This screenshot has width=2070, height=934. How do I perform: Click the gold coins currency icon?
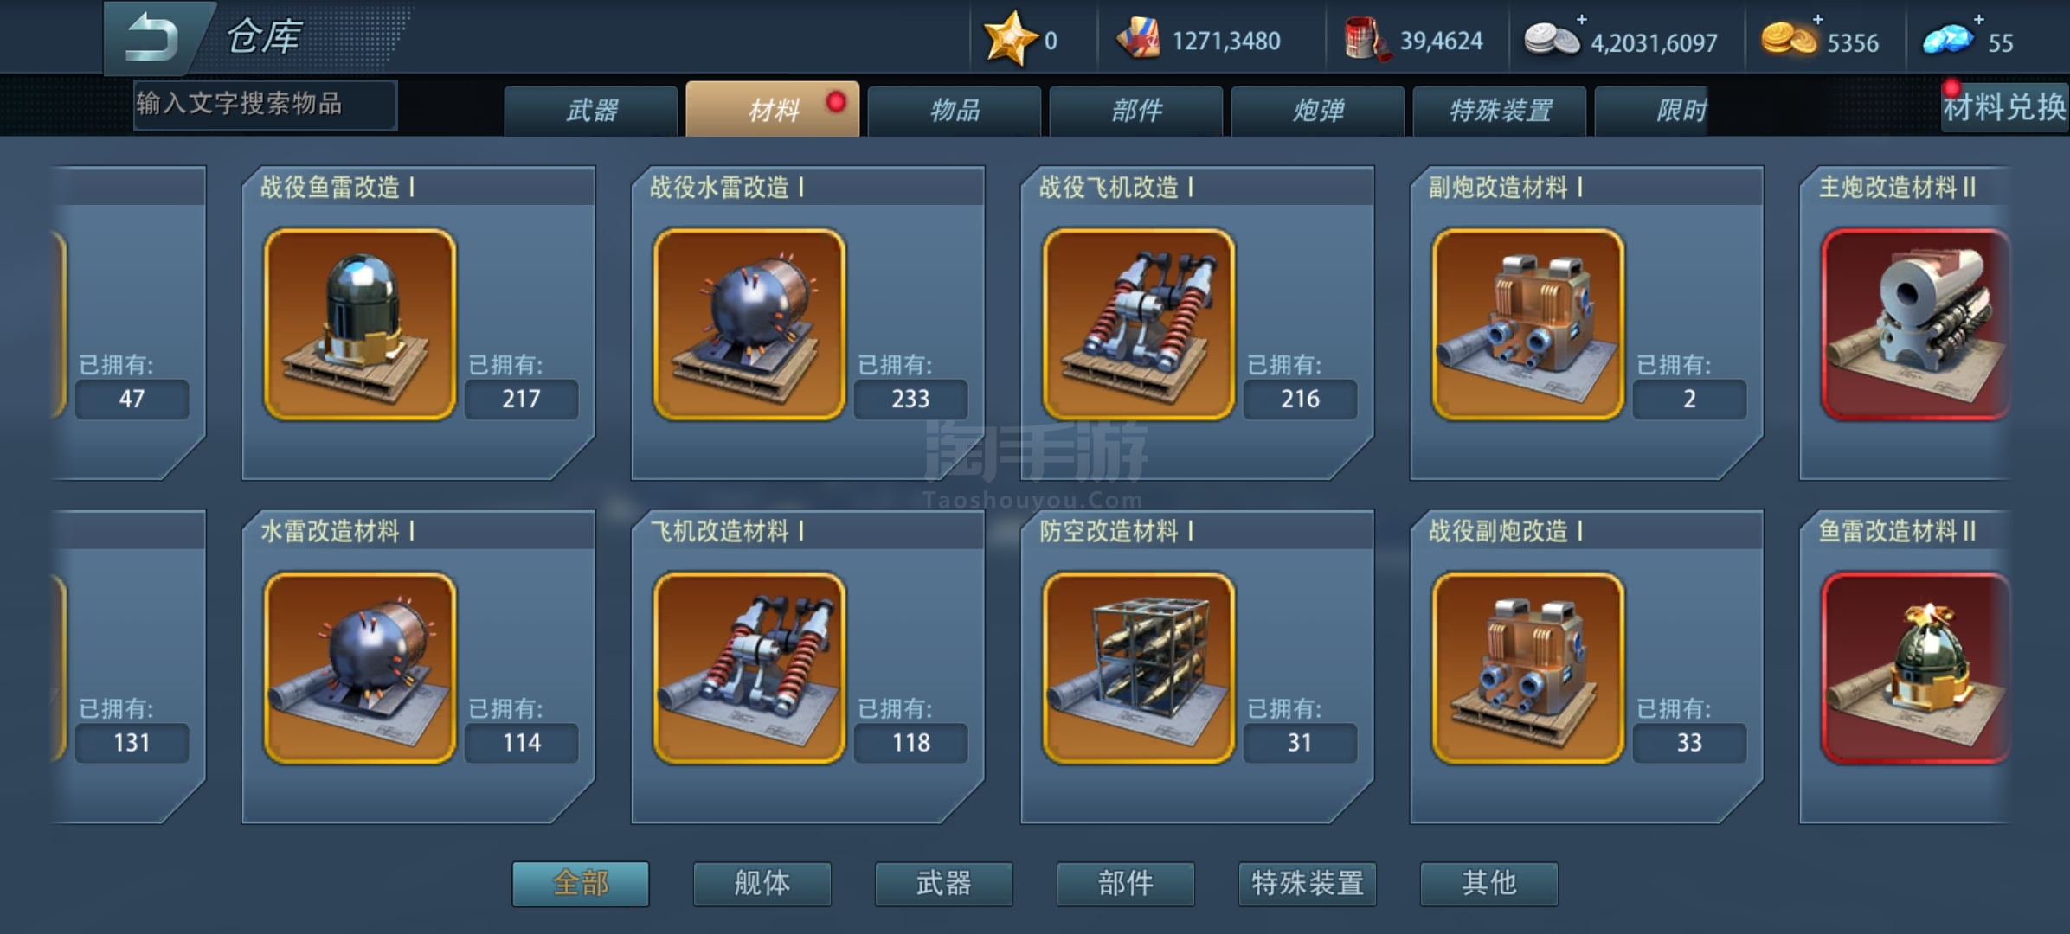(x=1789, y=41)
